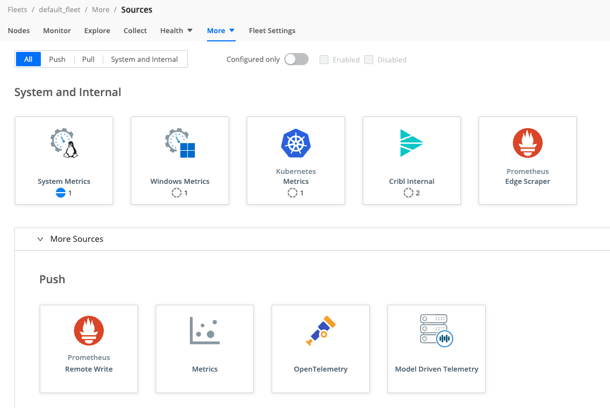
Task: Open the OpenTelemetry telescope icon
Action: tap(321, 331)
